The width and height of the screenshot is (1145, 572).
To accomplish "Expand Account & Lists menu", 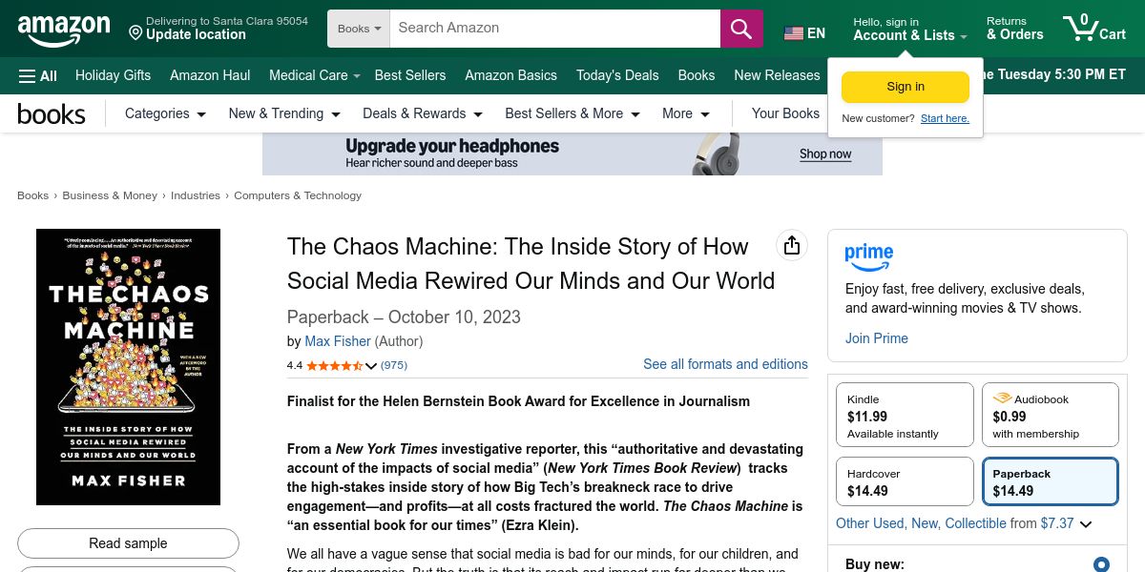I will [909, 29].
